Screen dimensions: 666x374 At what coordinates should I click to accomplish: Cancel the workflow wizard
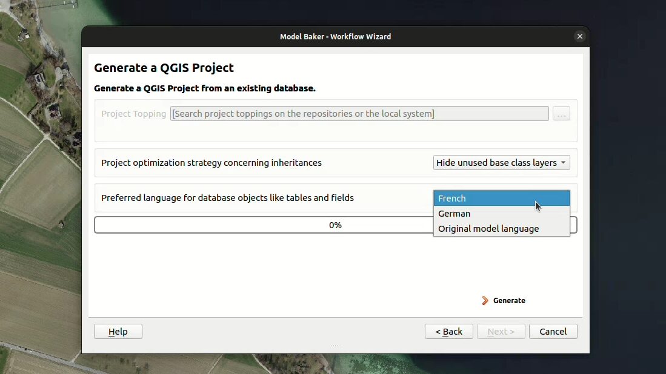point(553,332)
